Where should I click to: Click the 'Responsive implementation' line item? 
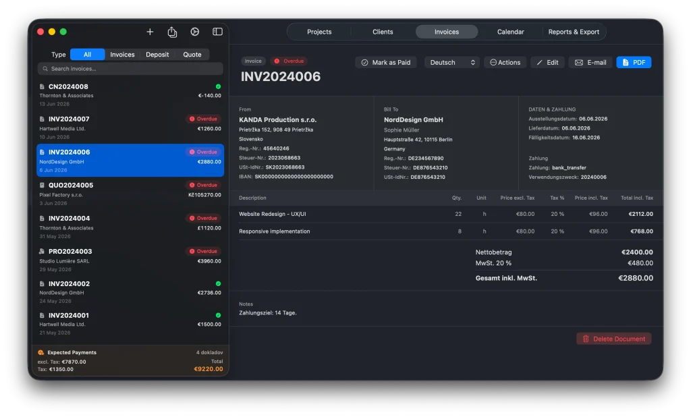click(x=274, y=231)
